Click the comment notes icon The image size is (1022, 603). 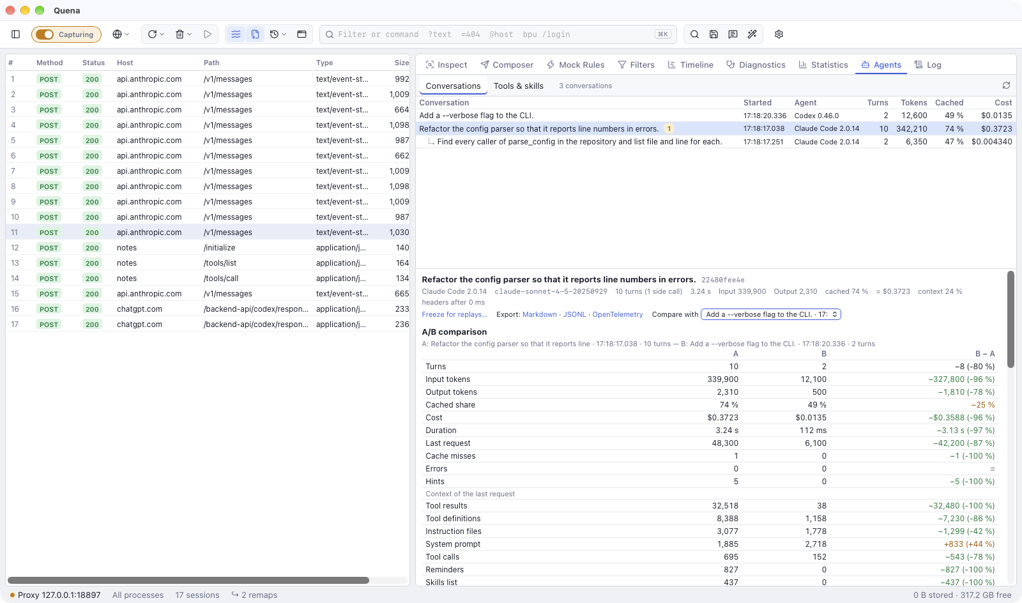coord(733,34)
